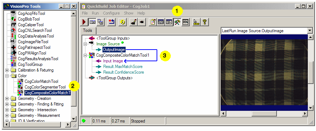This screenshot has width=316, height=131.
Task: Click the ToolGroup Inputs node
Action: point(113,38)
